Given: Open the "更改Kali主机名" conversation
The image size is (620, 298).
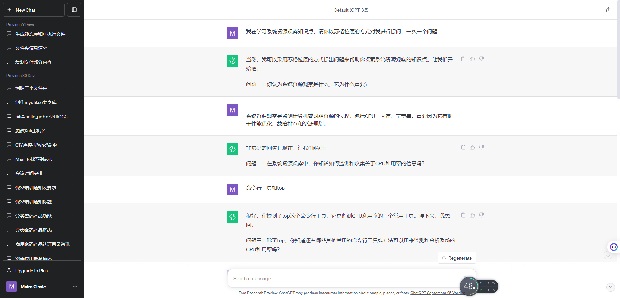Looking at the screenshot, I should pyautogui.click(x=30, y=131).
